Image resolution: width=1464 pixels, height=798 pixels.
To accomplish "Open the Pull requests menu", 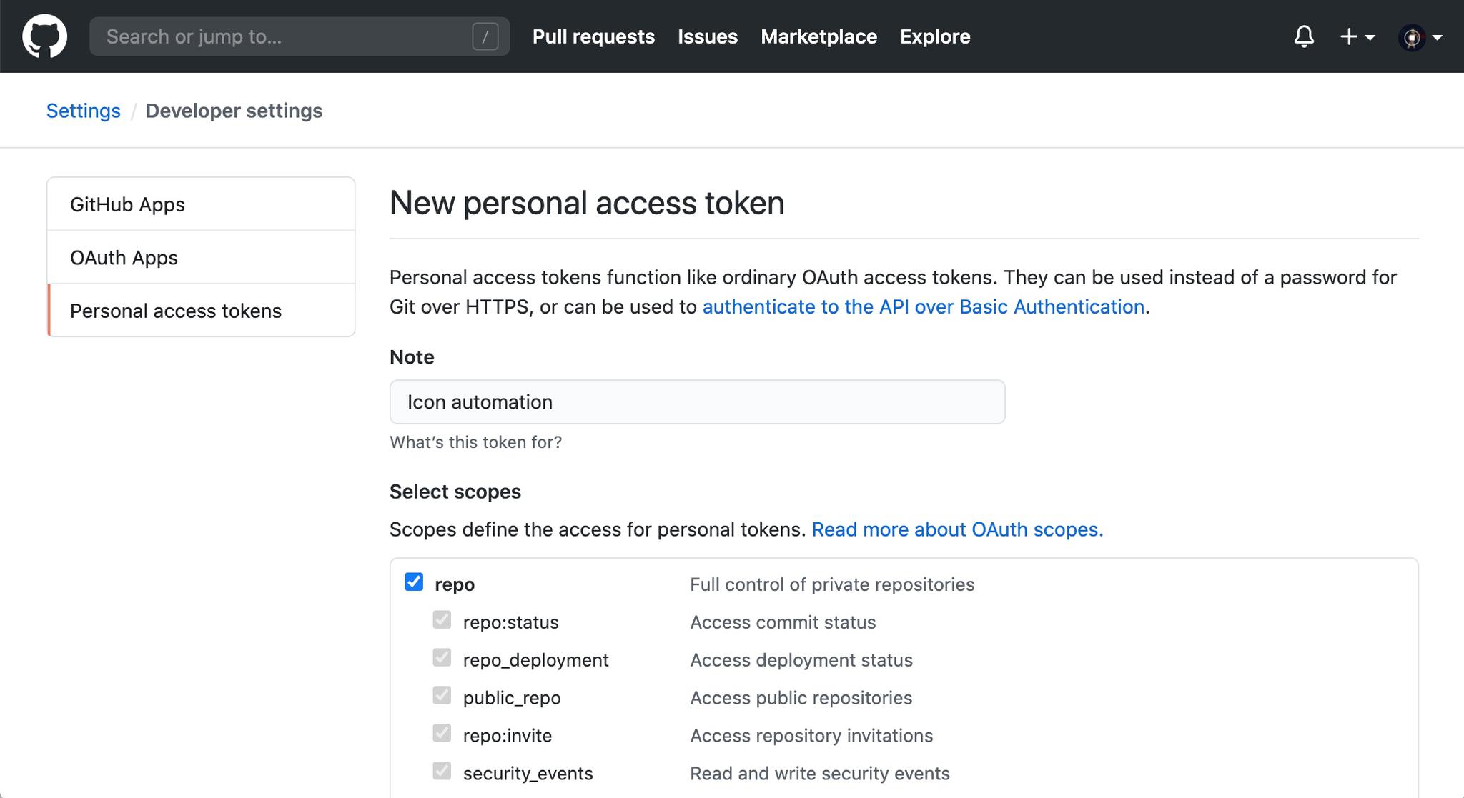I will (x=593, y=36).
